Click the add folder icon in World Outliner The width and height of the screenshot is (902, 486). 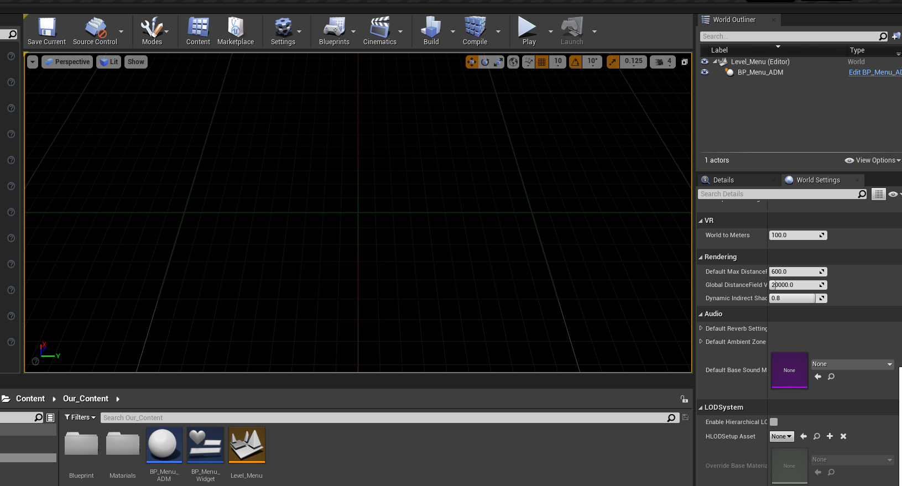pos(896,36)
